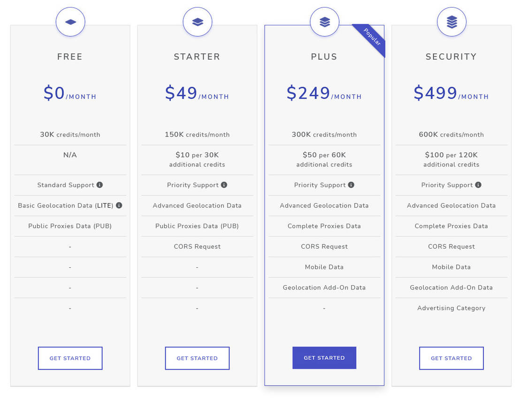Click Advertising Category in SECURITY plan
This screenshot has width=520, height=401.
tap(451, 308)
